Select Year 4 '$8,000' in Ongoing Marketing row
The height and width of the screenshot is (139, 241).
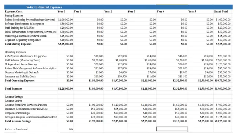(183, 72)
